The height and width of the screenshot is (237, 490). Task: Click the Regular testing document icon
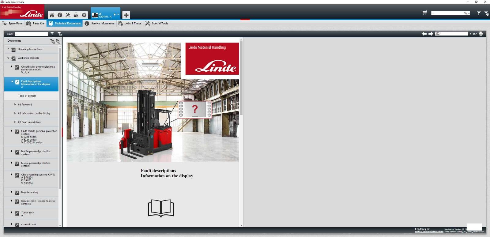(17, 193)
